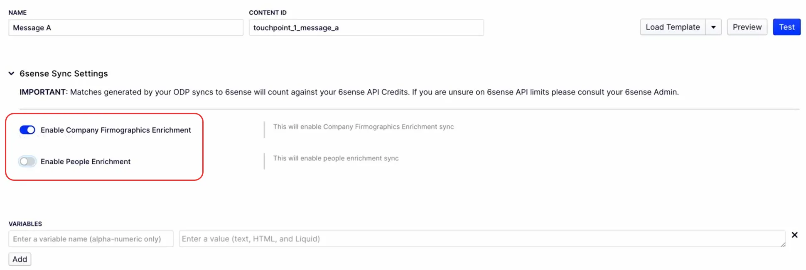Click the Load Template button

tap(673, 27)
